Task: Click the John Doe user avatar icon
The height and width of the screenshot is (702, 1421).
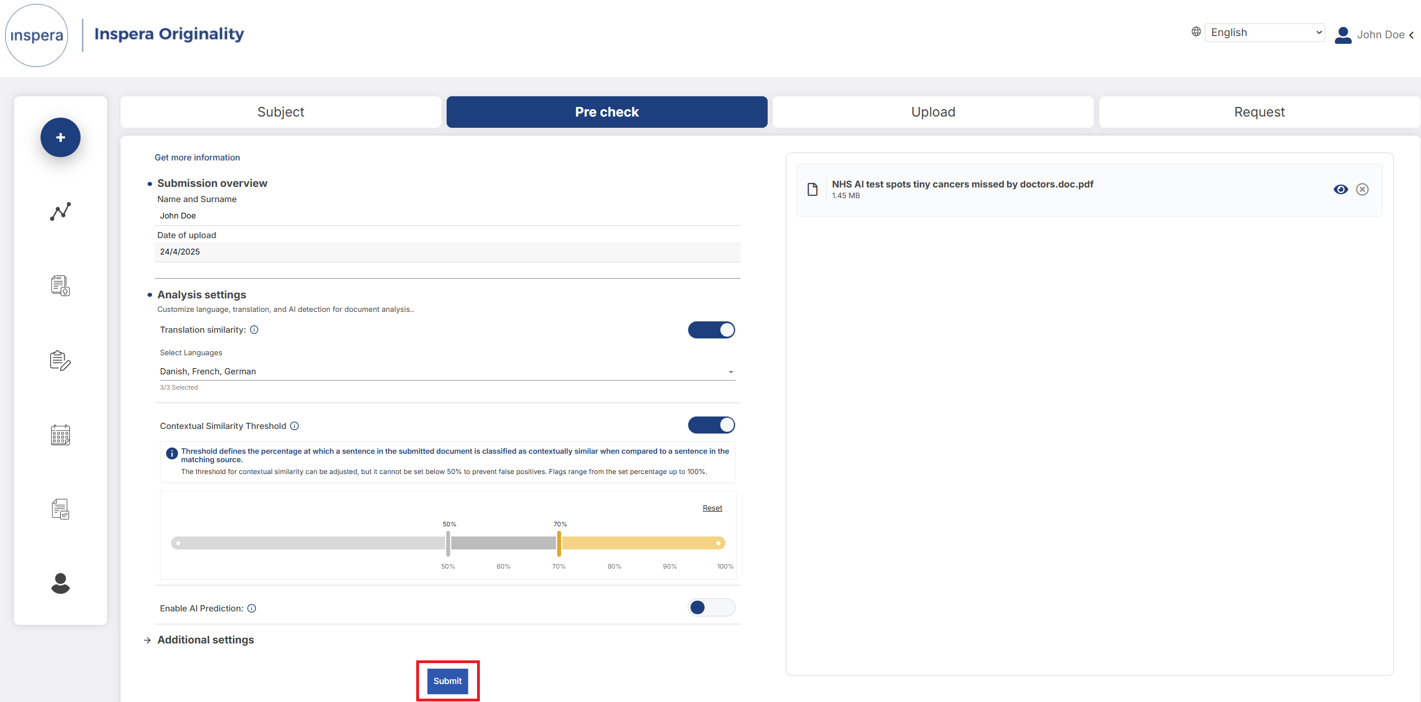Action: click(1343, 35)
